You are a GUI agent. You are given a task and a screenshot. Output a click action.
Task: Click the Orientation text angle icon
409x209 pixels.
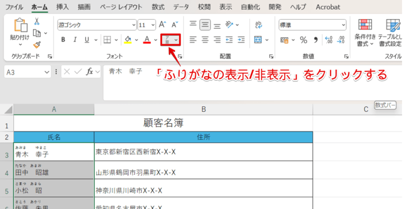click(230, 25)
